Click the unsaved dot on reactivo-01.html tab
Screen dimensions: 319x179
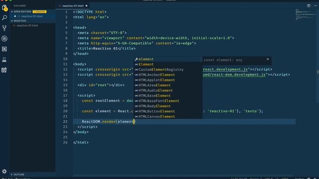(86, 6)
